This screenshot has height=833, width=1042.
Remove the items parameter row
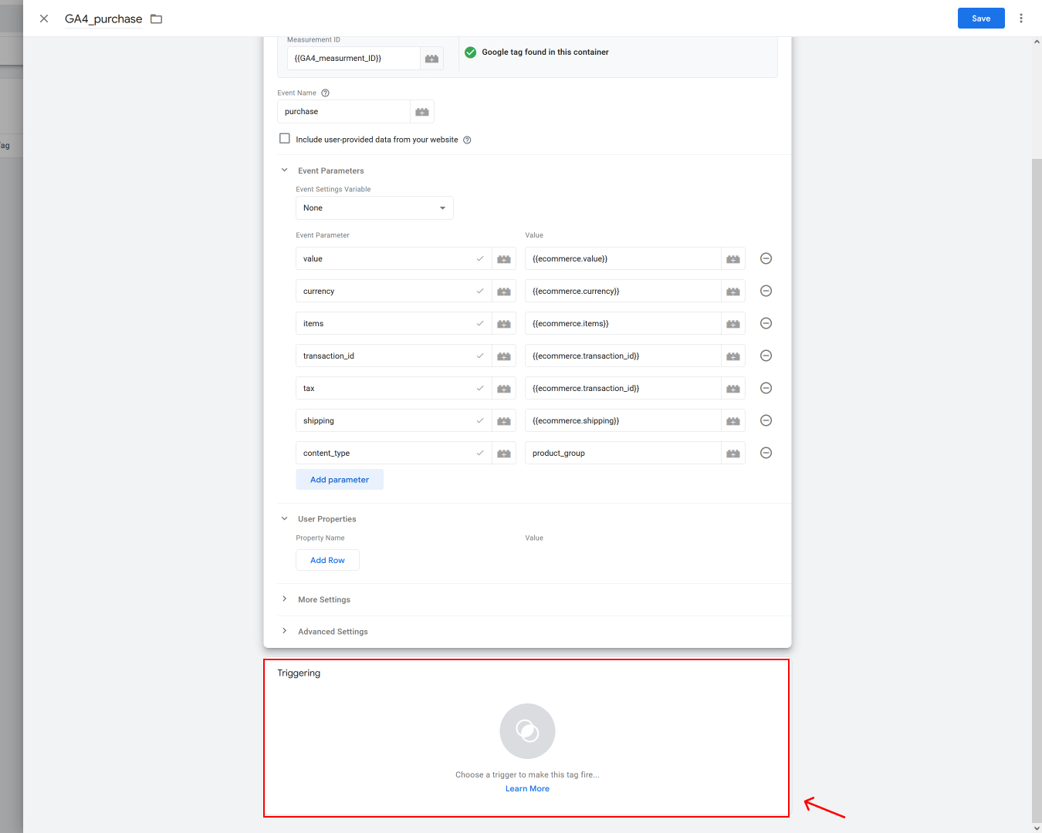766,323
